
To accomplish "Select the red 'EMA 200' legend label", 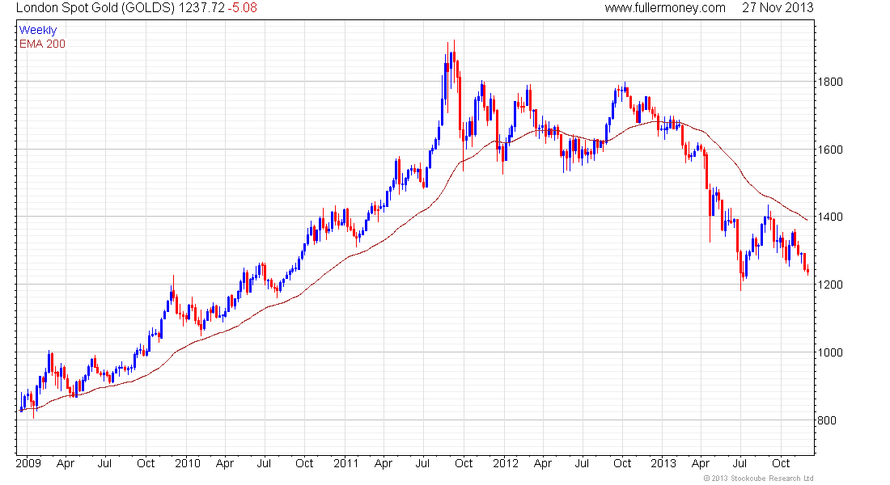I will click(x=42, y=44).
